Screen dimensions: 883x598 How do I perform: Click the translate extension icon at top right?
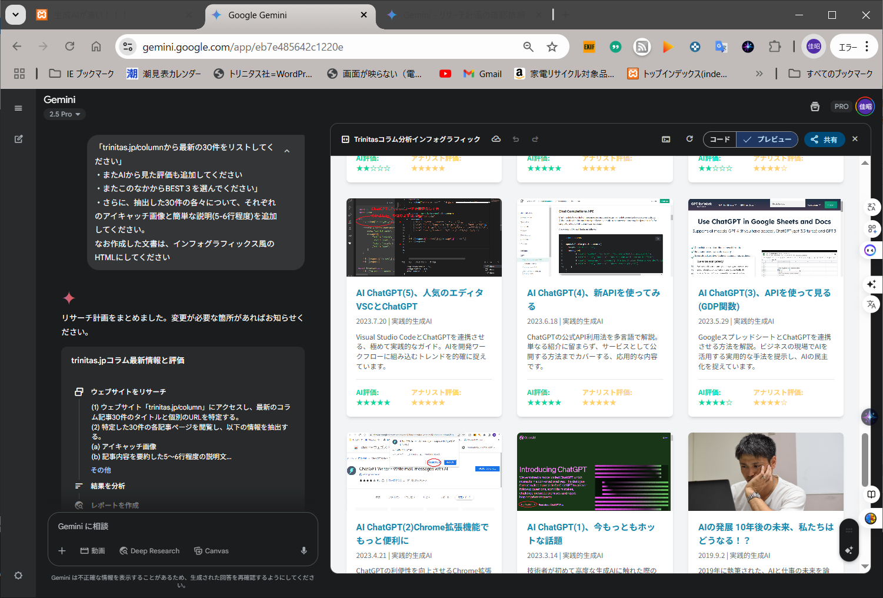721,46
